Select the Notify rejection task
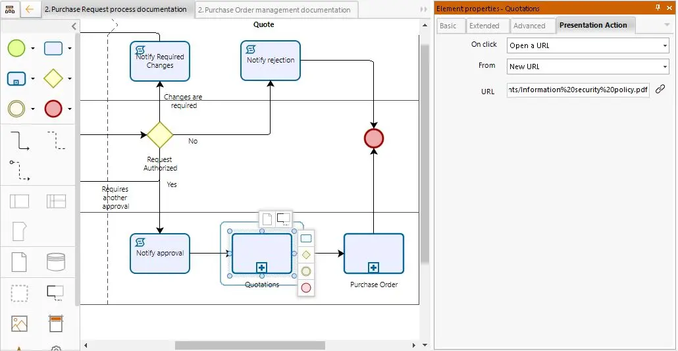The image size is (678, 351). [x=271, y=61]
